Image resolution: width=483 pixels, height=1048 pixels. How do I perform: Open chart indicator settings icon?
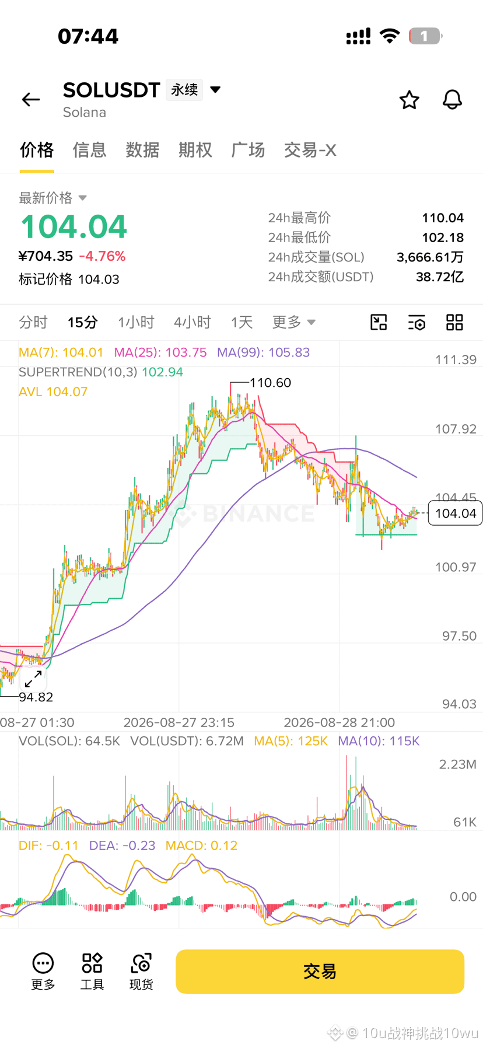click(x=416, y=322)
